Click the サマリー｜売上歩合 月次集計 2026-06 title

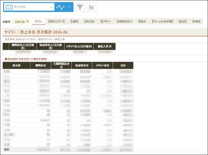click(36, 32)
